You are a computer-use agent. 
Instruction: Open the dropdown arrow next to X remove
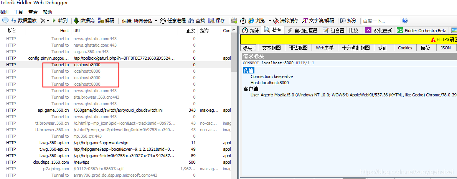coord(48,21)
